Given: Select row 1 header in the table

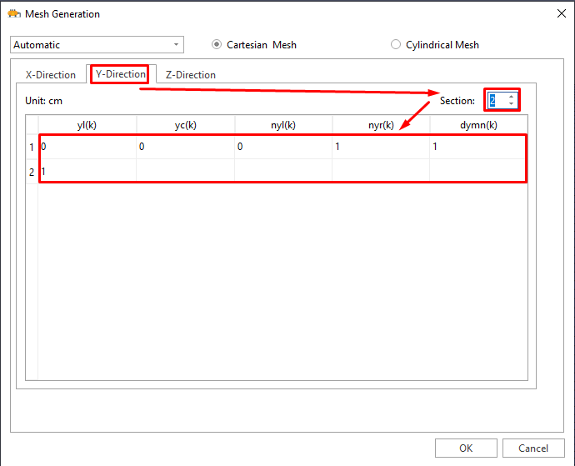Looking at the screenshot, I should (x=32, y=148).
